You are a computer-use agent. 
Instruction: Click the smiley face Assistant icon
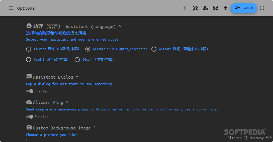click(x=29, y=26)
